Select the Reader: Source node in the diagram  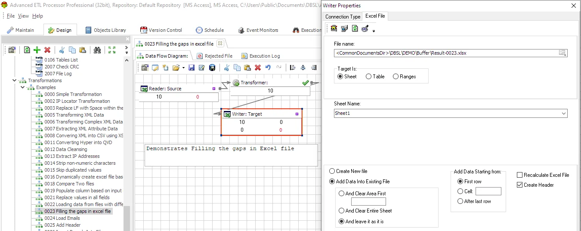pos(178,92)
